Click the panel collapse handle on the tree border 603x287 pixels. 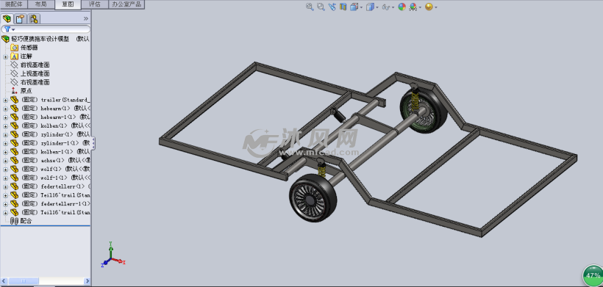[93, 144]
